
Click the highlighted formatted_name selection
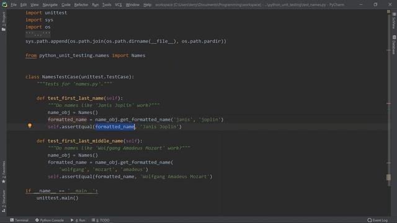click(x=115, y=126)
